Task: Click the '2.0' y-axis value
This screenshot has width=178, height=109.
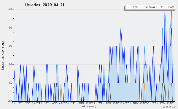Action: tap(10, 65)
